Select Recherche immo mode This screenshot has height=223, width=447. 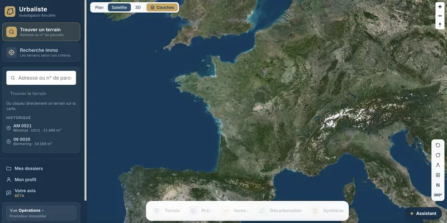[x=41, y=52]
